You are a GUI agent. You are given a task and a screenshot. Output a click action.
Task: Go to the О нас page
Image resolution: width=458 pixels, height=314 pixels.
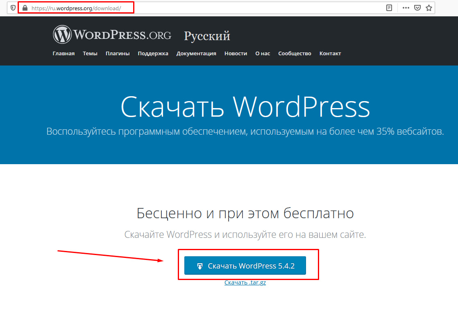(262, 53)
